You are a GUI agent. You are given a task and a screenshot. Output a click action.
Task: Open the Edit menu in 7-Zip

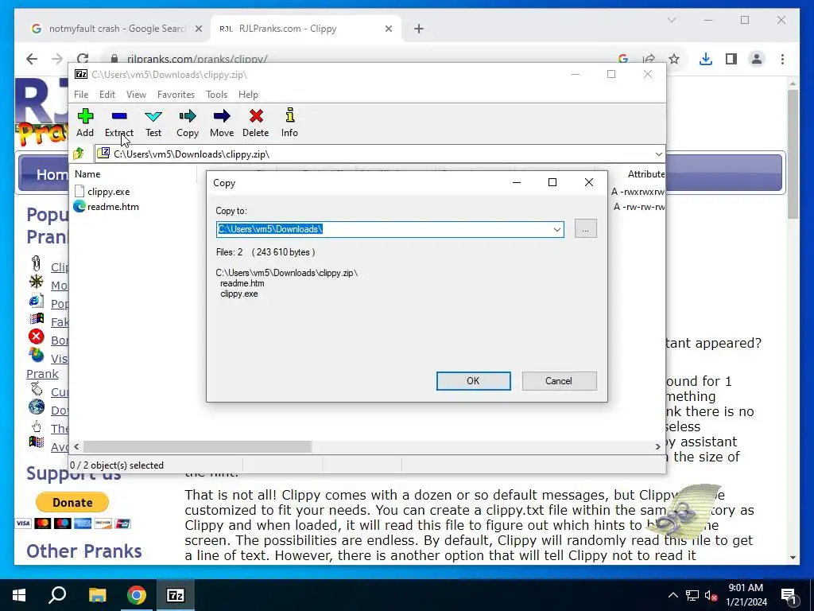pyautogui.click(x=107, y=95)
